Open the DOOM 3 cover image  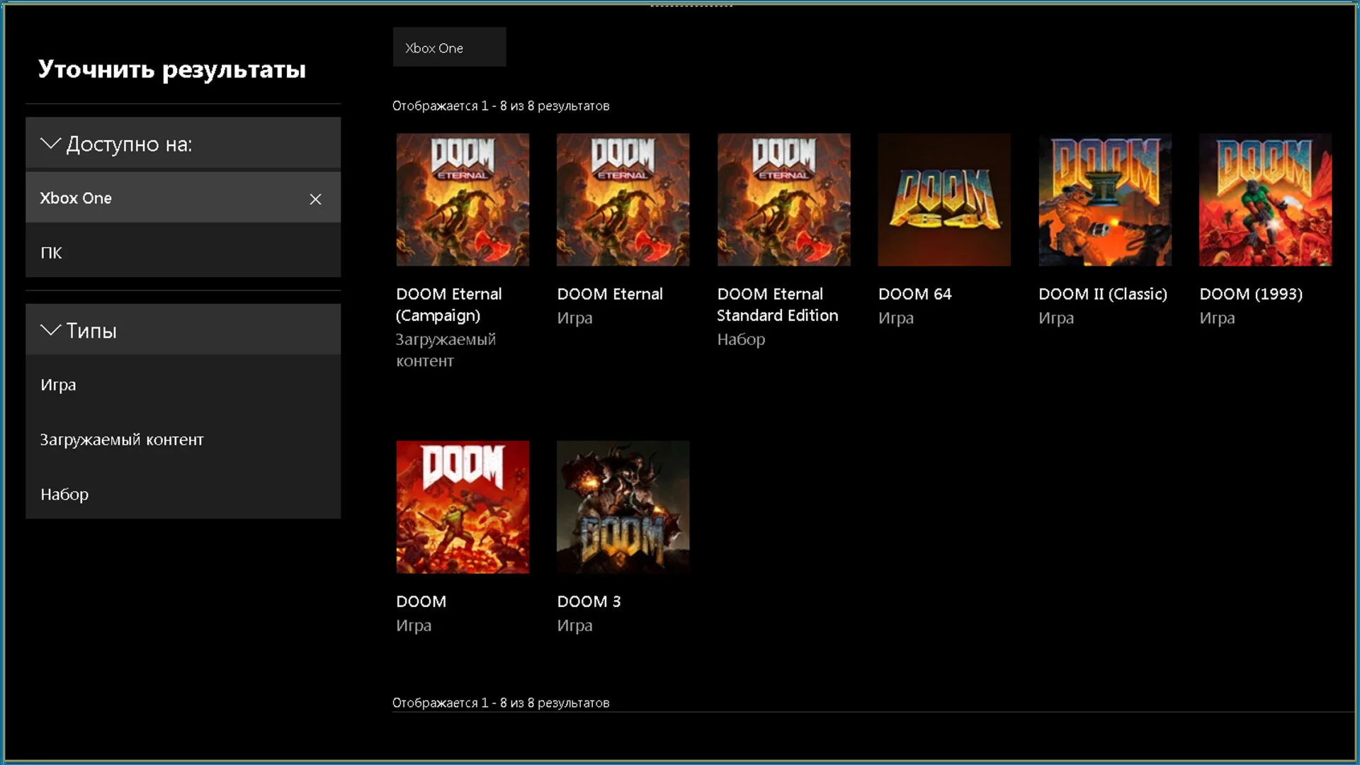pyautogui.click(x=623, y=506)
